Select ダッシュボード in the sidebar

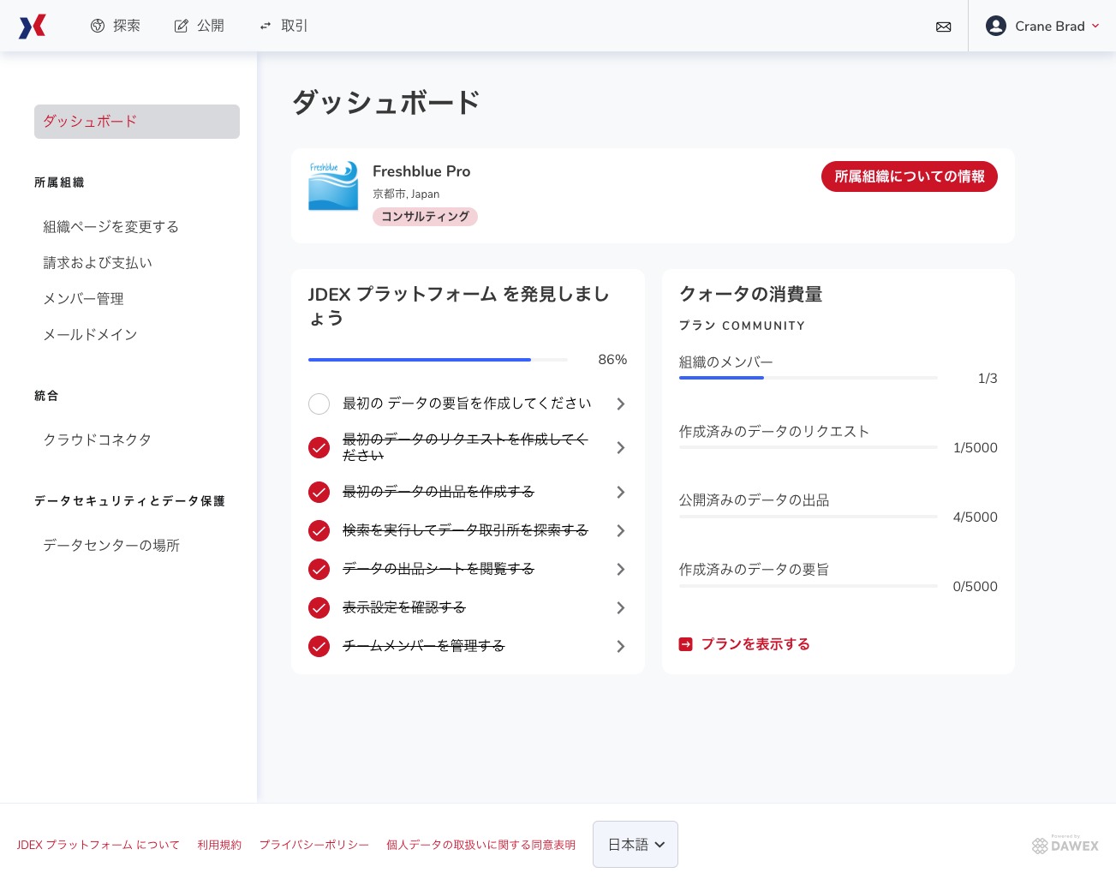coord(137,122)
